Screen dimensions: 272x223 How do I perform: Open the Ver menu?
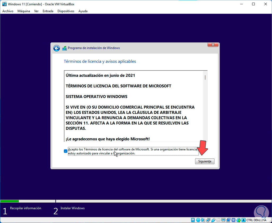[36, 11]
